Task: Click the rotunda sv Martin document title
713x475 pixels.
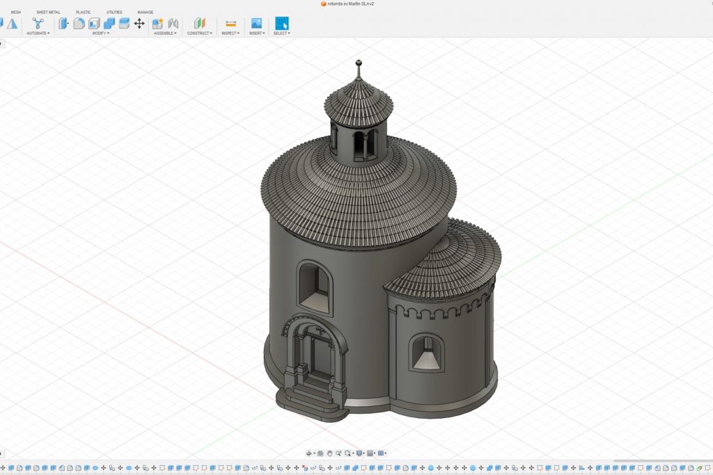Action: pos(350,3)
